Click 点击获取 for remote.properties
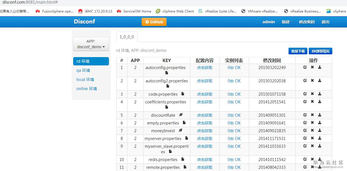Viewport: 347px width, 171px height. click(205, 167)
